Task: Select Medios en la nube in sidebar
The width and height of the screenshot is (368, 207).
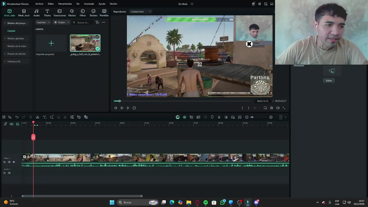Action: click(x=17, y=46)
